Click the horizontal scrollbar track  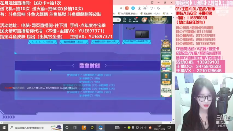click(86, 123)
